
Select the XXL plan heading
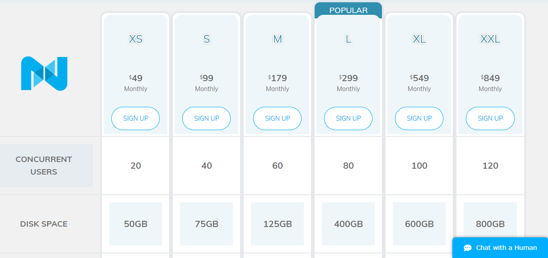click(490, 39)
